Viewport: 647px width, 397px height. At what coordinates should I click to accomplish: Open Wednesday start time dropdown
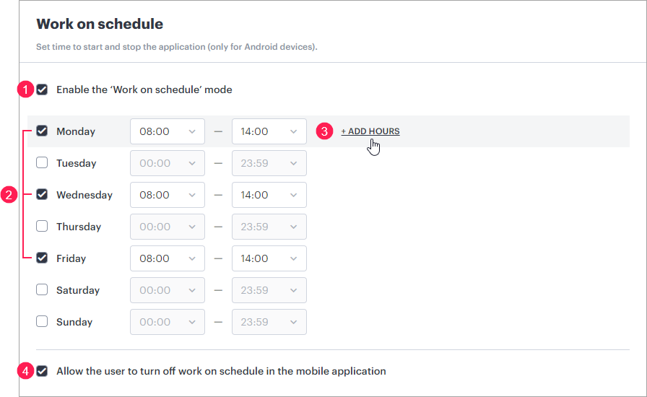click(168, 195)
